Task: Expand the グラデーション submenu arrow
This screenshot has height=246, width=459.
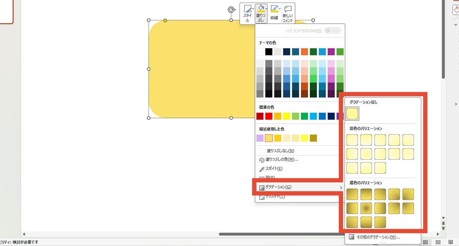Action: 341,187
